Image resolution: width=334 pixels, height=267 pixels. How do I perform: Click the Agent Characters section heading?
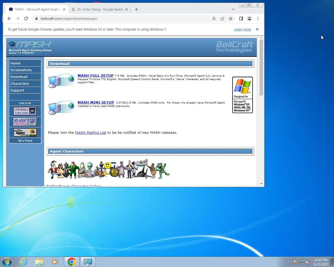150,151
